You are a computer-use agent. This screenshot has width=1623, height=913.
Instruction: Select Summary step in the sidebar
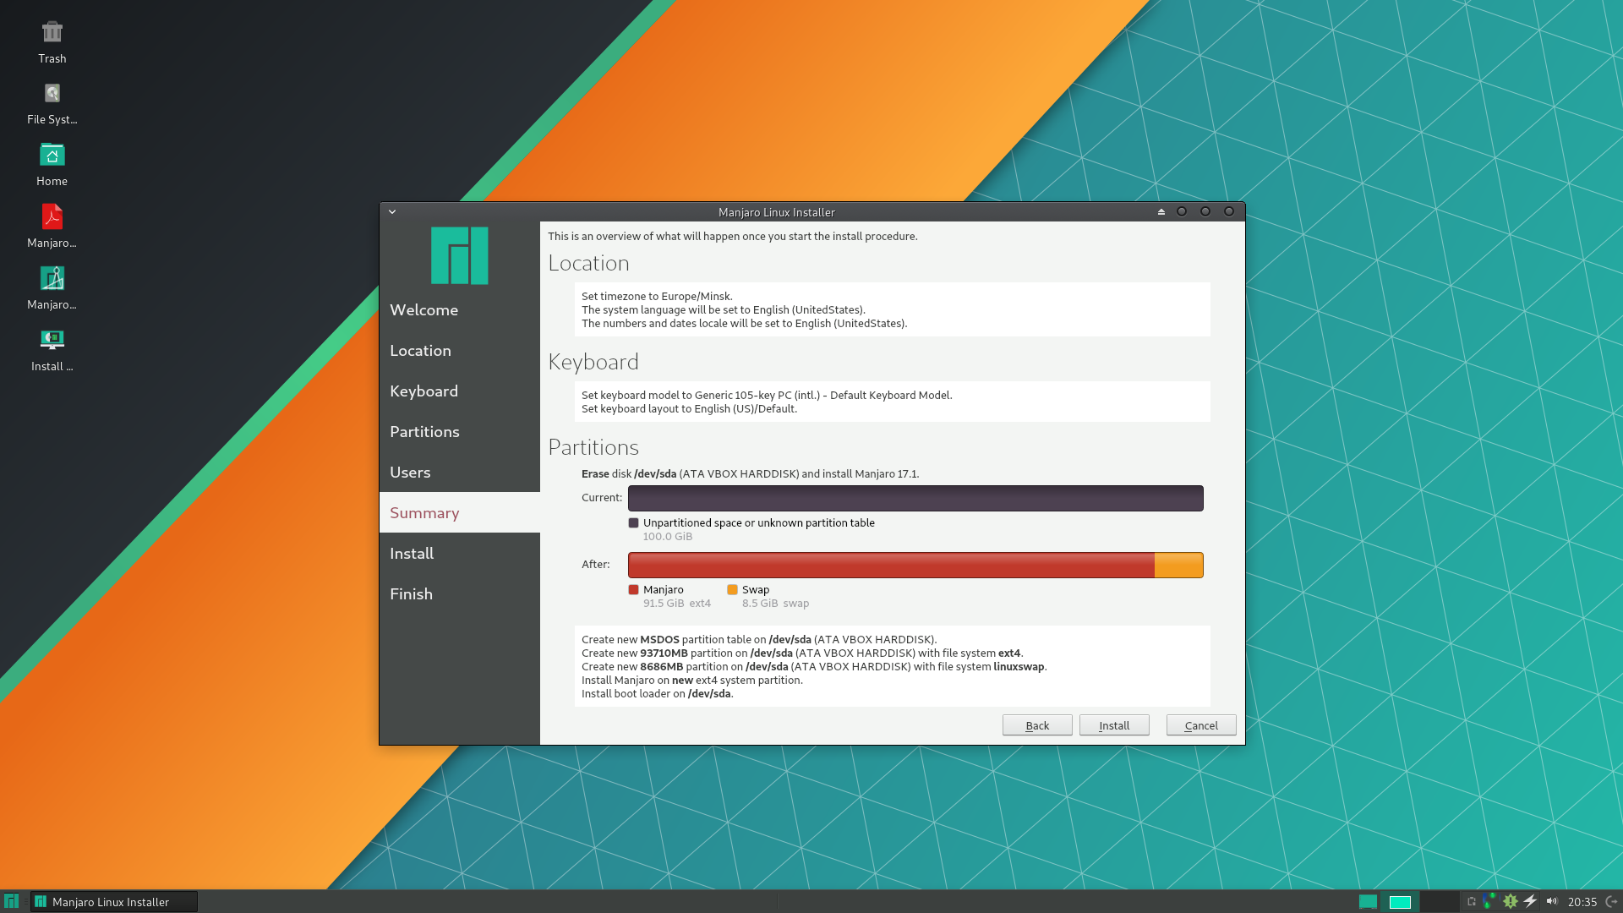(460, 513)
